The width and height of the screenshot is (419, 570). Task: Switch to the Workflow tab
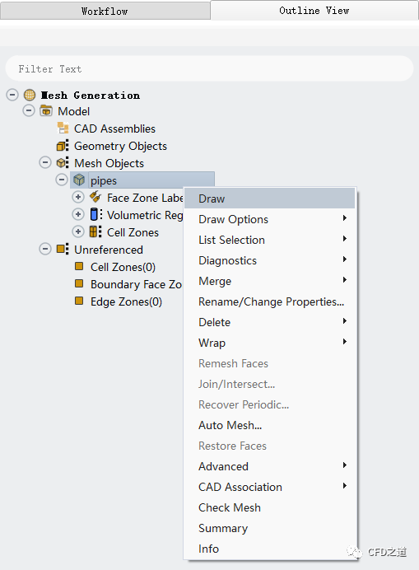(x=105, y=11)
